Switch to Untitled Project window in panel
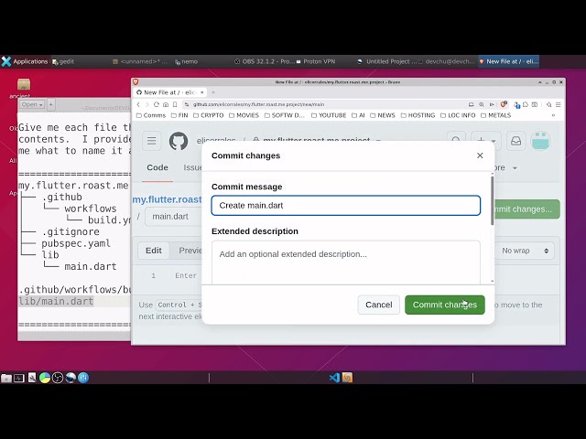The image size is (586, 439). [386, 61]
